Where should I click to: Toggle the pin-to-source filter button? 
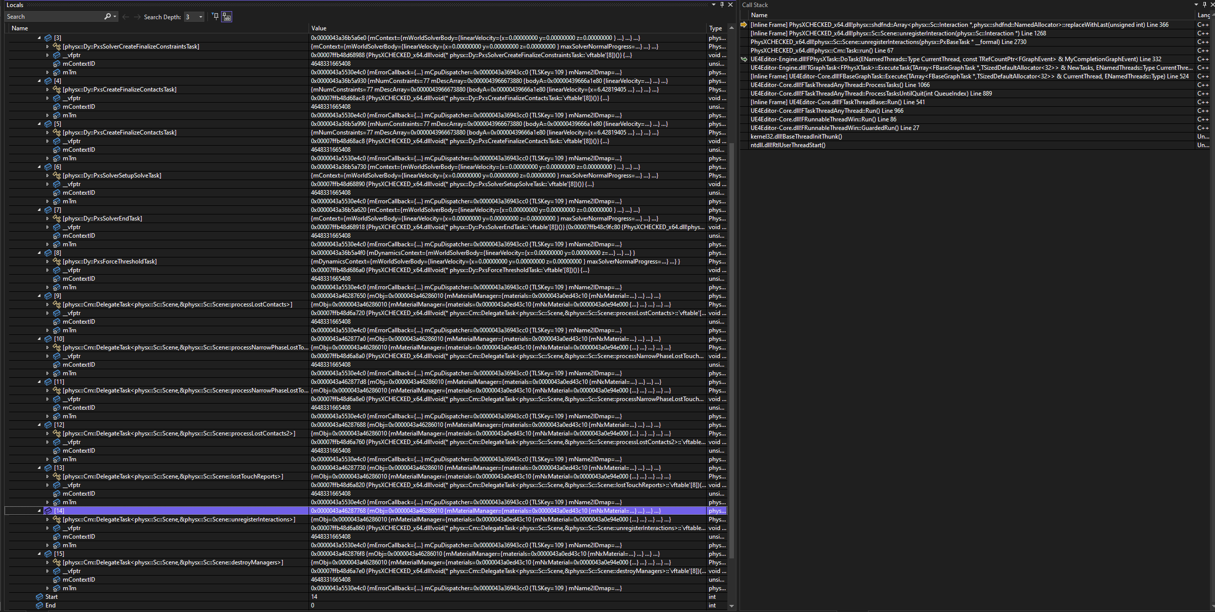(215, 16)
